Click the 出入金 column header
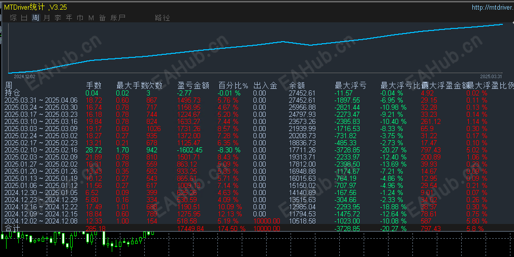The image size is (514, 257). (x=266, y=86)
